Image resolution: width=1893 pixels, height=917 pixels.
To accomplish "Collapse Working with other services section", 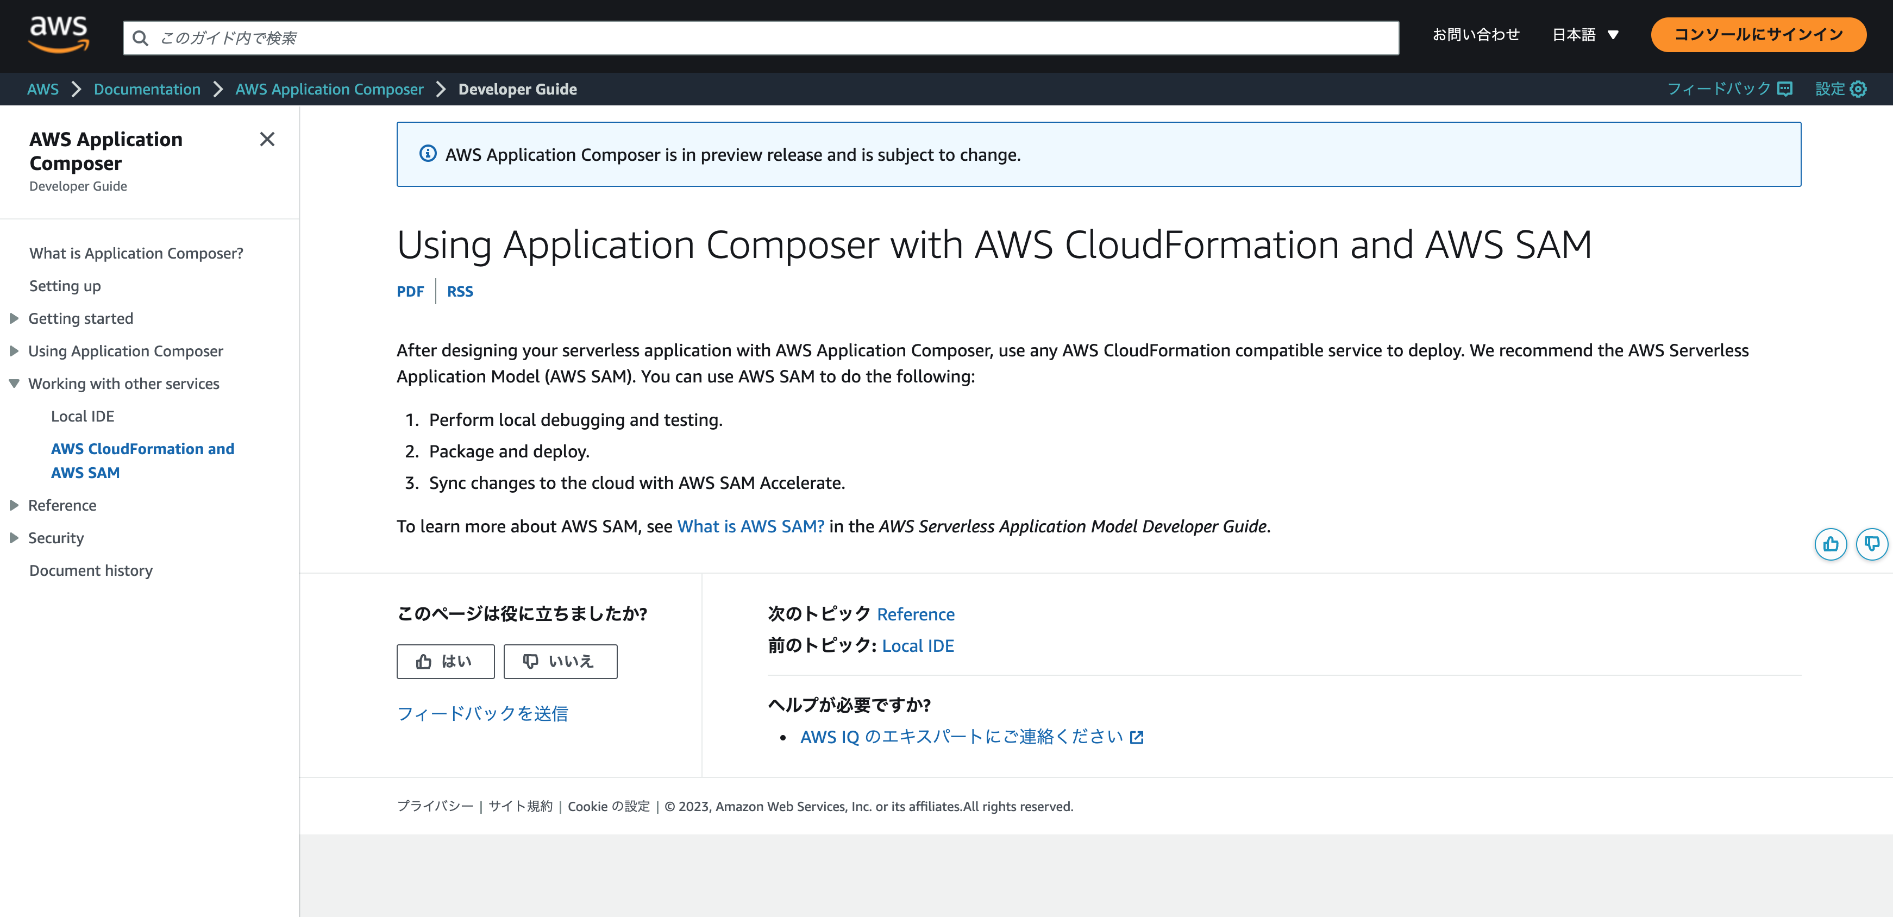I will coord(14,384).
